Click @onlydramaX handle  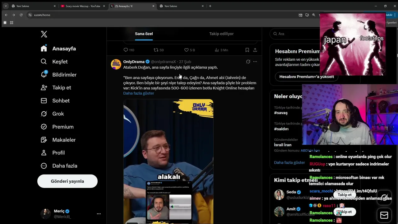tap(163, 62)
